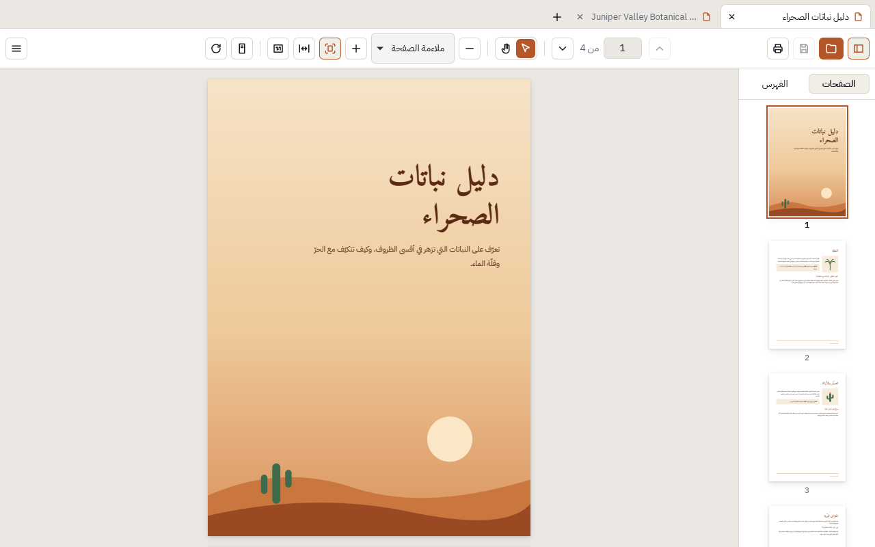Click the title دليل نباتات الصحراء on the page
The image size is (875, 547).
click(x=444, y=196)
